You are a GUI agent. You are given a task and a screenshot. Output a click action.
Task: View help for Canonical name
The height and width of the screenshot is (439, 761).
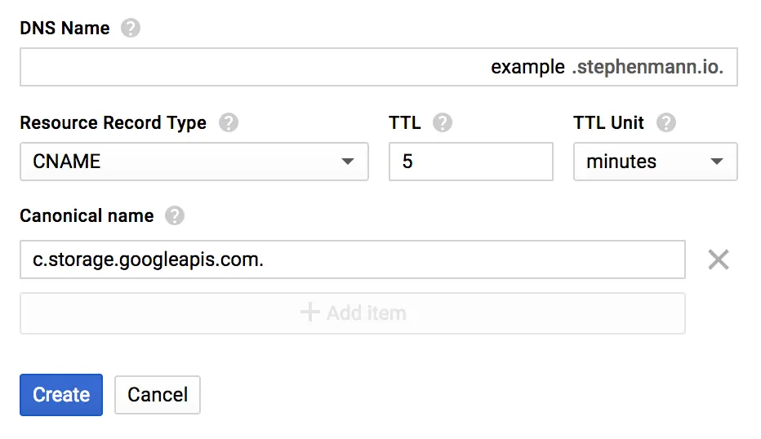tap(174, 216)
